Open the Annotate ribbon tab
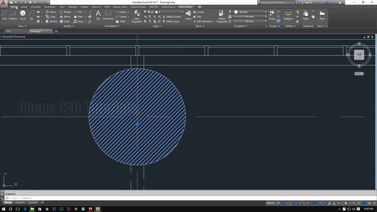 [x=35, y=7]
